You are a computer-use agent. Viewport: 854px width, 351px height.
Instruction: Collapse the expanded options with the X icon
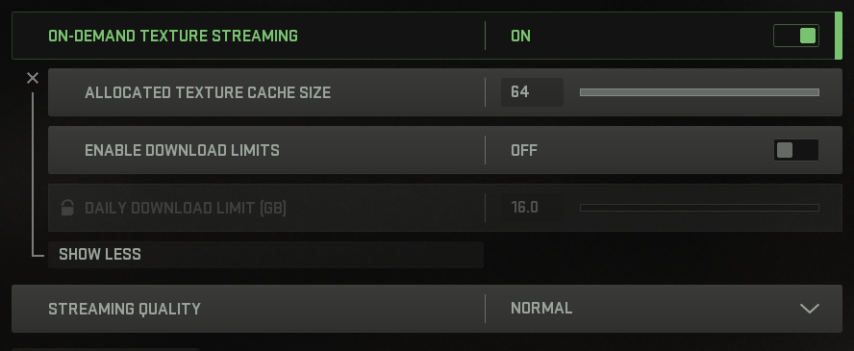tap(33, 78)
